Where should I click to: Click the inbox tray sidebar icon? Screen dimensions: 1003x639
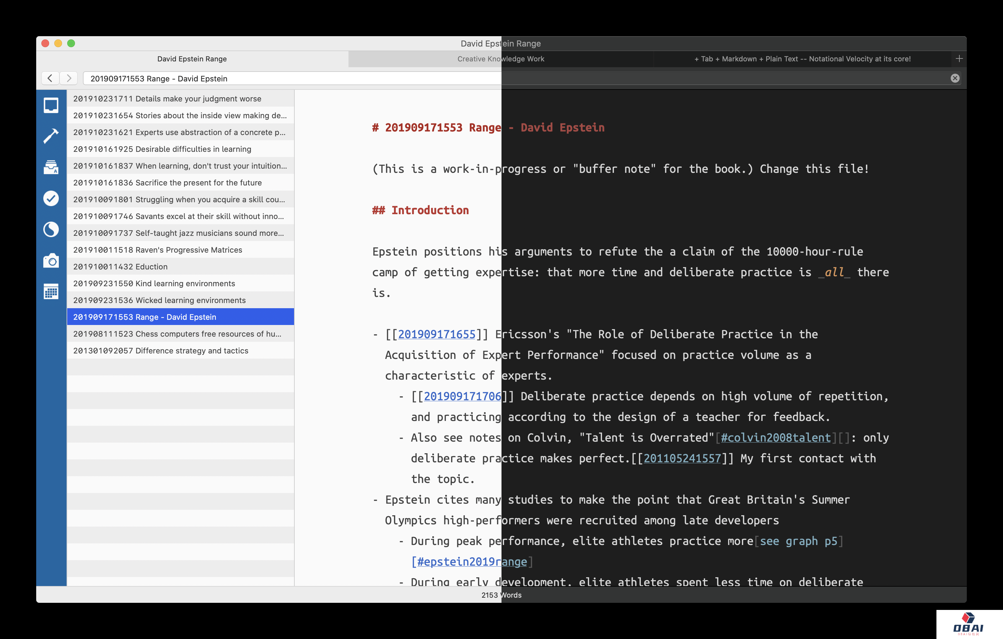pyautogui.click(x=51, y=105)
